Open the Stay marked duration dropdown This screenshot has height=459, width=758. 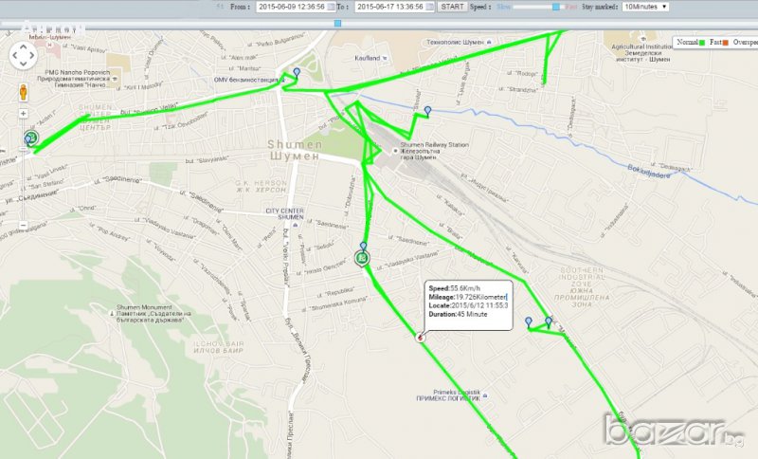[644, 7]
